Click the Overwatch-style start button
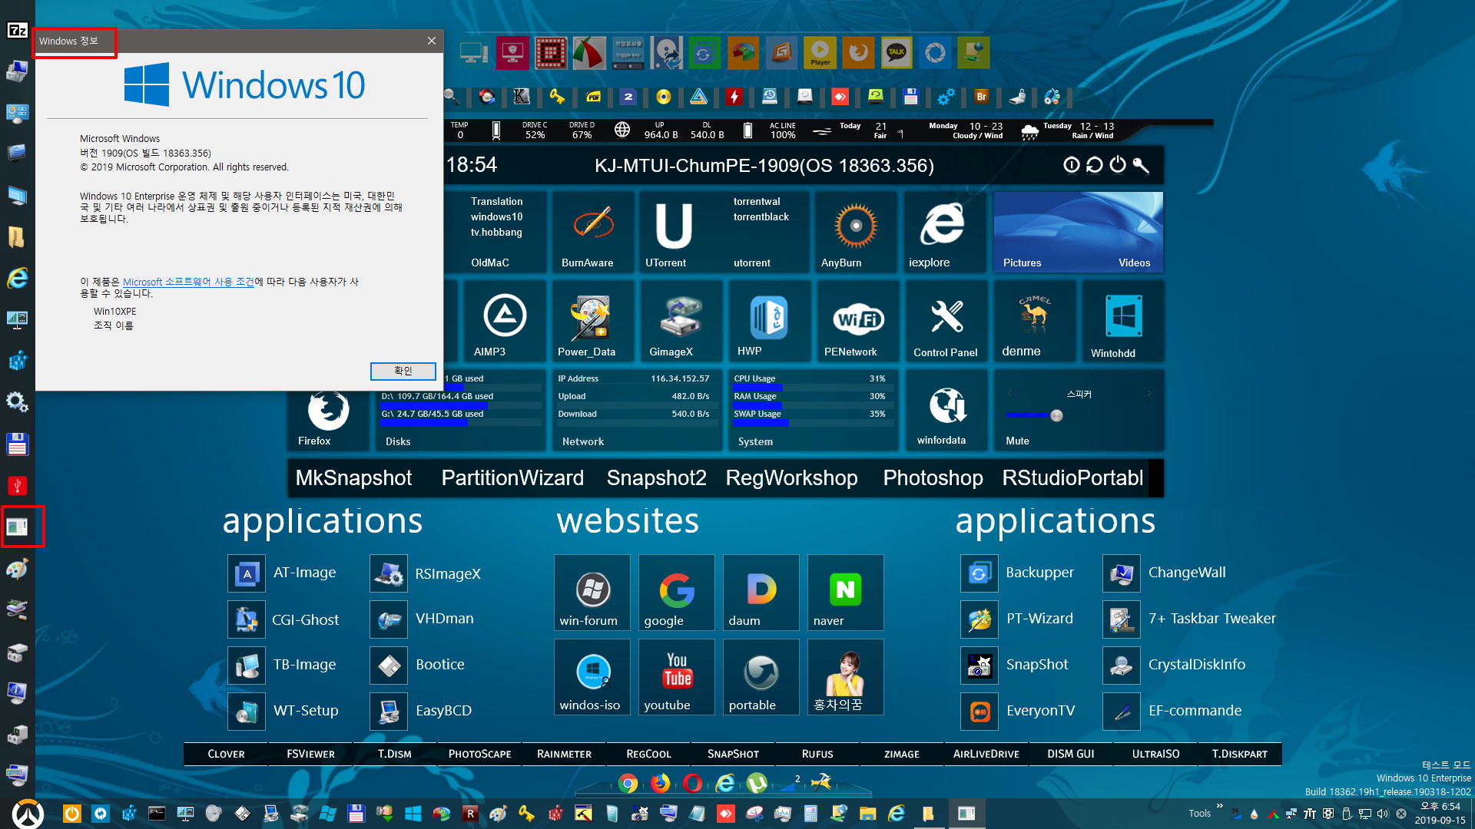 28,814
